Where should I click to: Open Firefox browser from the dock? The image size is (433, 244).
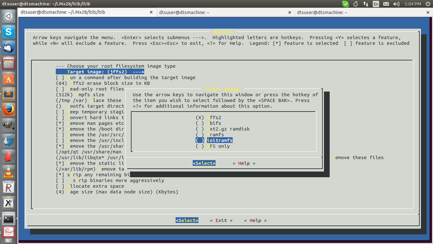point(9,110)
